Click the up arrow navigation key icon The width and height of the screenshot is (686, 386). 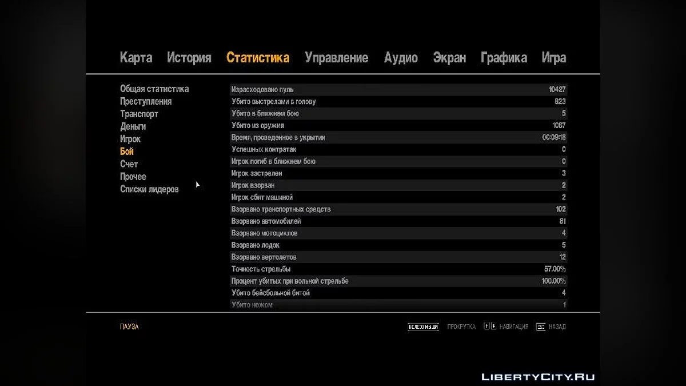(486, 327)
